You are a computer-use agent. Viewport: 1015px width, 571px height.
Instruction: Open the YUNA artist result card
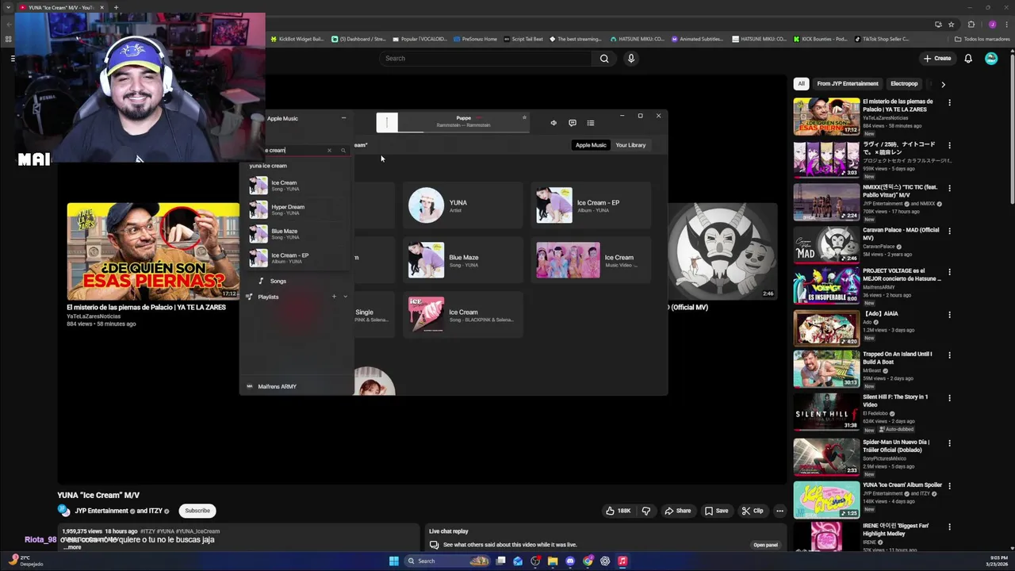[463, 205]
